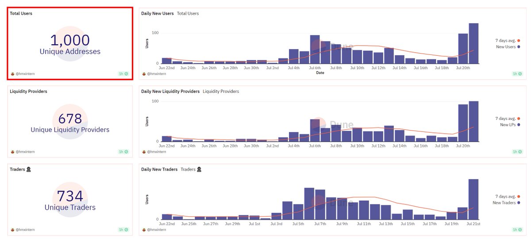
Task: Open the Daily New Users chart title
Action: (x=158, y=13)
